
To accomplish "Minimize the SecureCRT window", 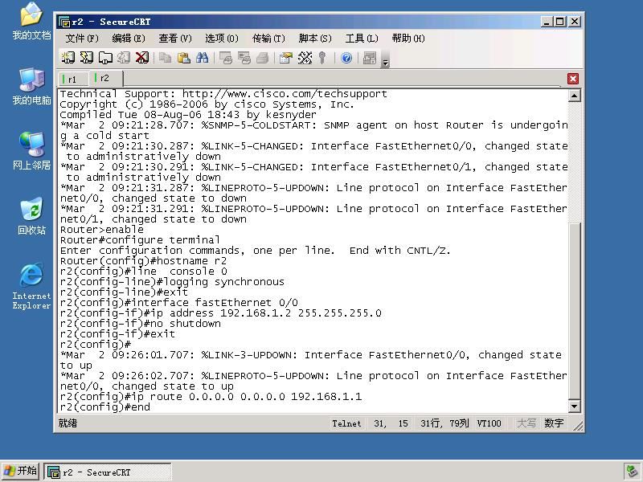I will (x=546, y=22).
